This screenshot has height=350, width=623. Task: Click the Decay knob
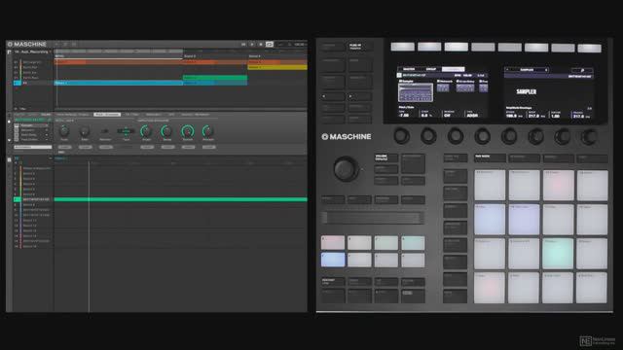pyautogui.click(x=166, y=131)
